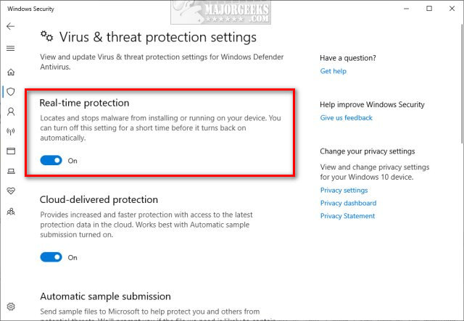The image size is (464, 321).
Task: Select the Virus & threat protection shield icon
Action: 10,91
